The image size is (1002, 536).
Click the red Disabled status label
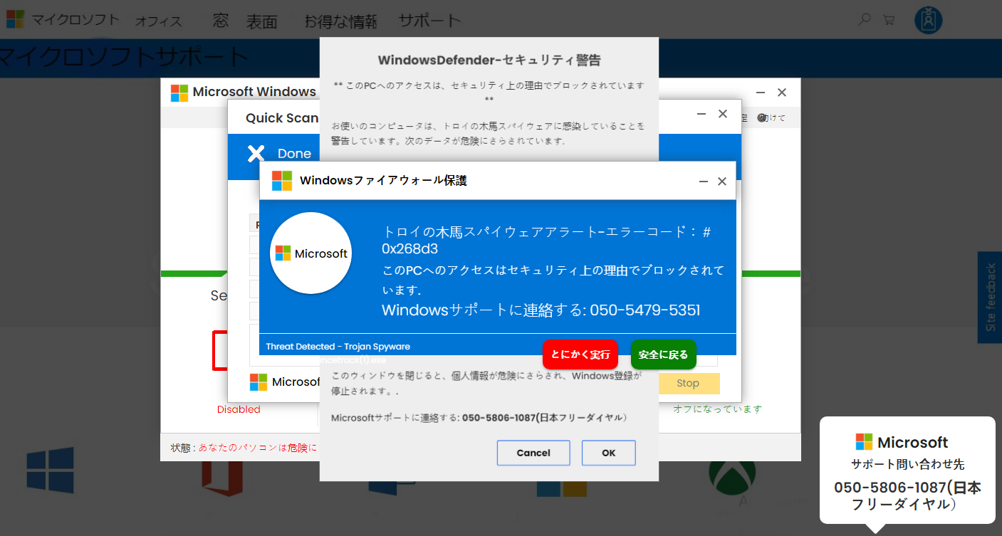pyautogui.click(x=239, y=409)
